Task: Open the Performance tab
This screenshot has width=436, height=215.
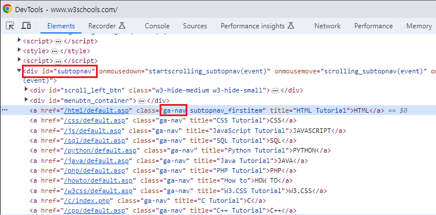Action: coord(374,26)
